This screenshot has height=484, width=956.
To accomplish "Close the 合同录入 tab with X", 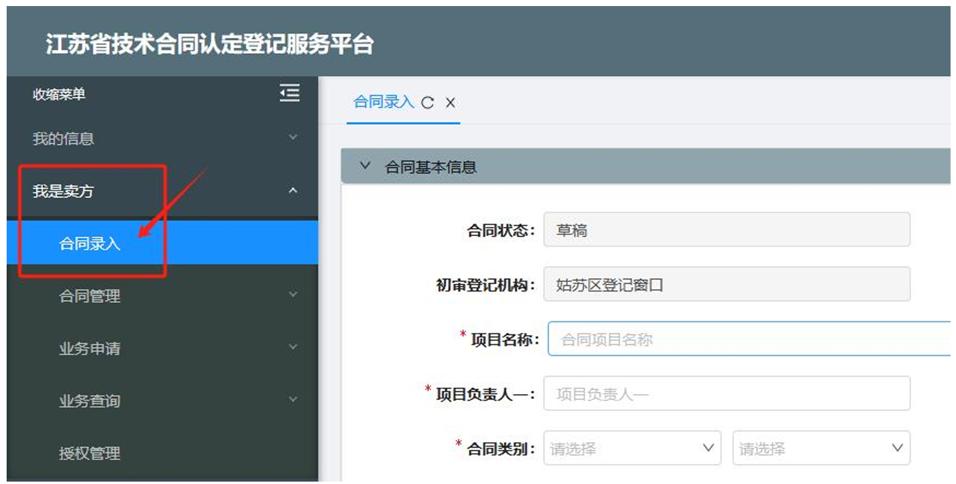I will [450, 103].
